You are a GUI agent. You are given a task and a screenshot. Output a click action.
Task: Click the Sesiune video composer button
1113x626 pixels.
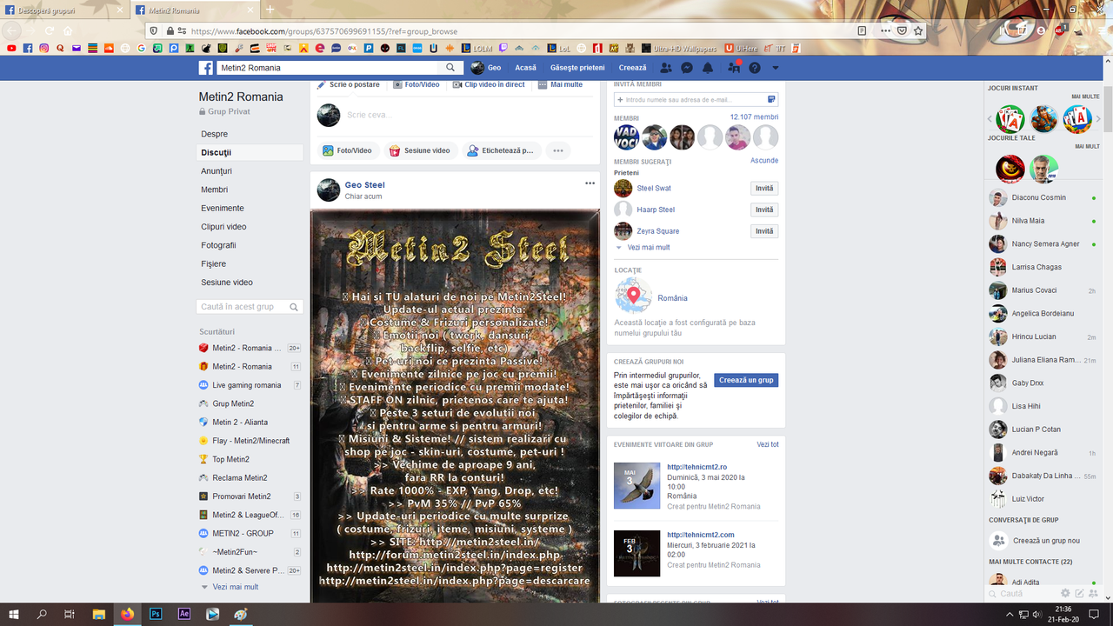coord(420,150)
